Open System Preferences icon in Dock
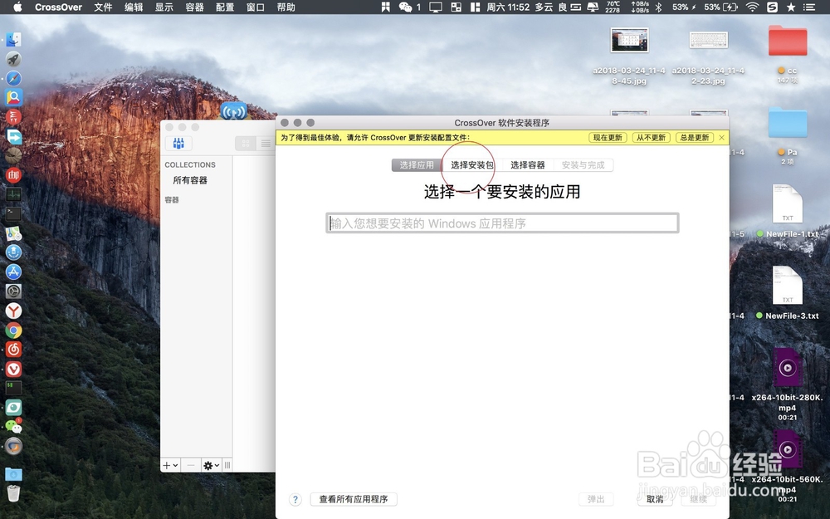The height and width of the screenshot is (519, 830). pyautogui.click(x=13, y=291)
